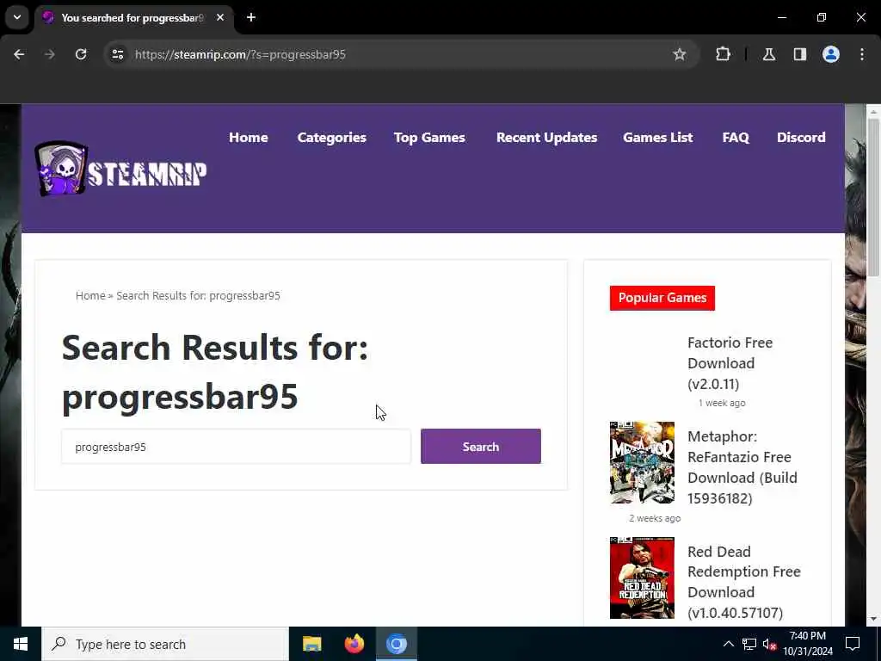Open Red Dead Redemption Free Download link
881x661 pixels.
coord(744,582)
